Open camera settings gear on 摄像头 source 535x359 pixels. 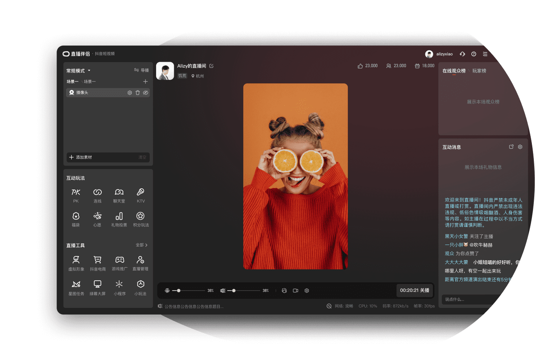[130, 92]
